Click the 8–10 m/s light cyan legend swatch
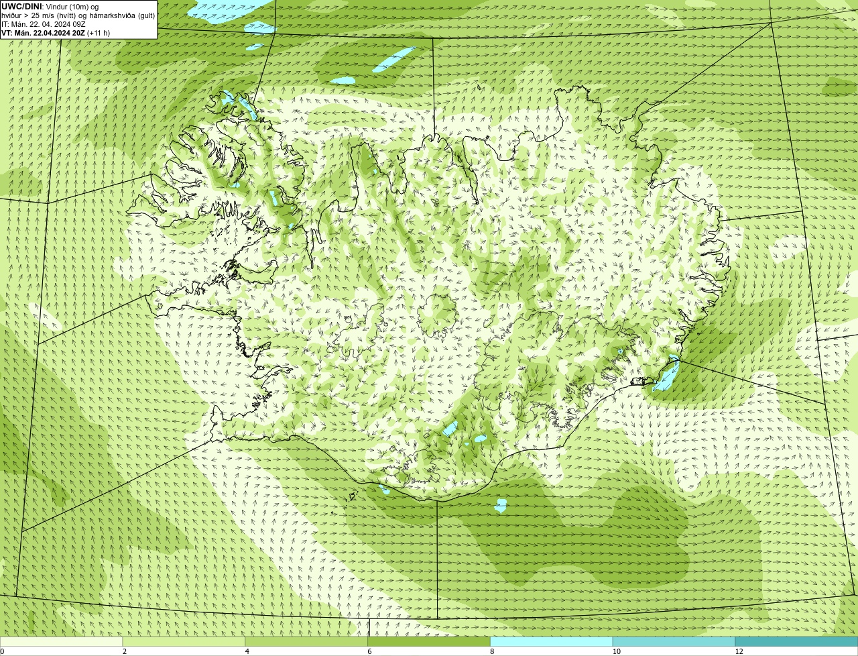 552,641
